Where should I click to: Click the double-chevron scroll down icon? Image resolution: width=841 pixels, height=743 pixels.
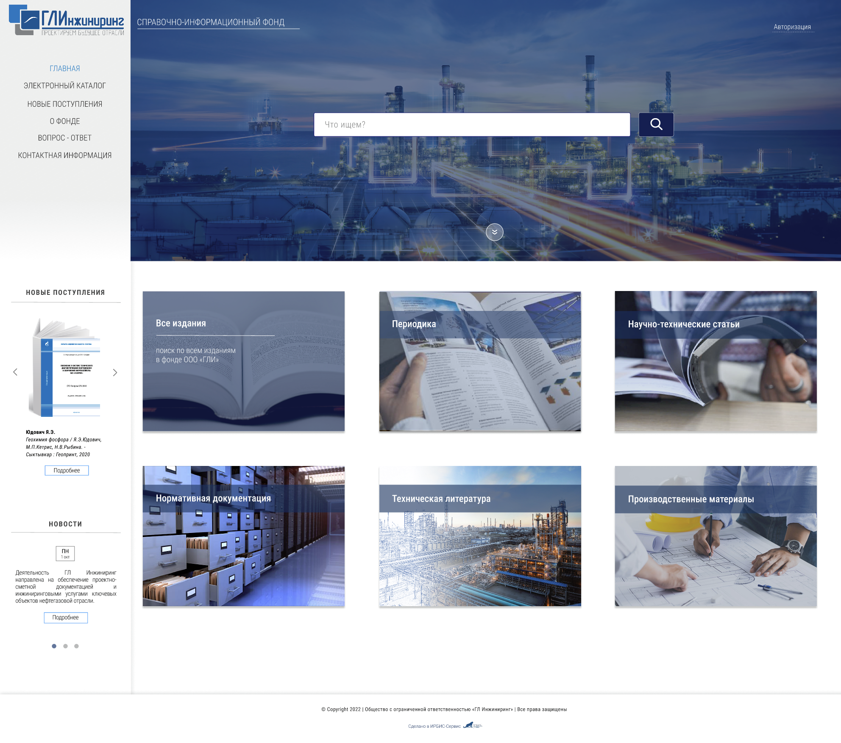(494, 232)
